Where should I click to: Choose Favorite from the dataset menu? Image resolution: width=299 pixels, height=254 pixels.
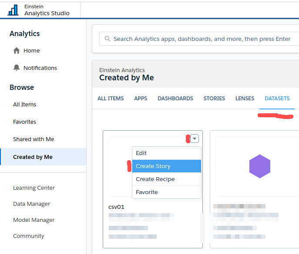166,192
